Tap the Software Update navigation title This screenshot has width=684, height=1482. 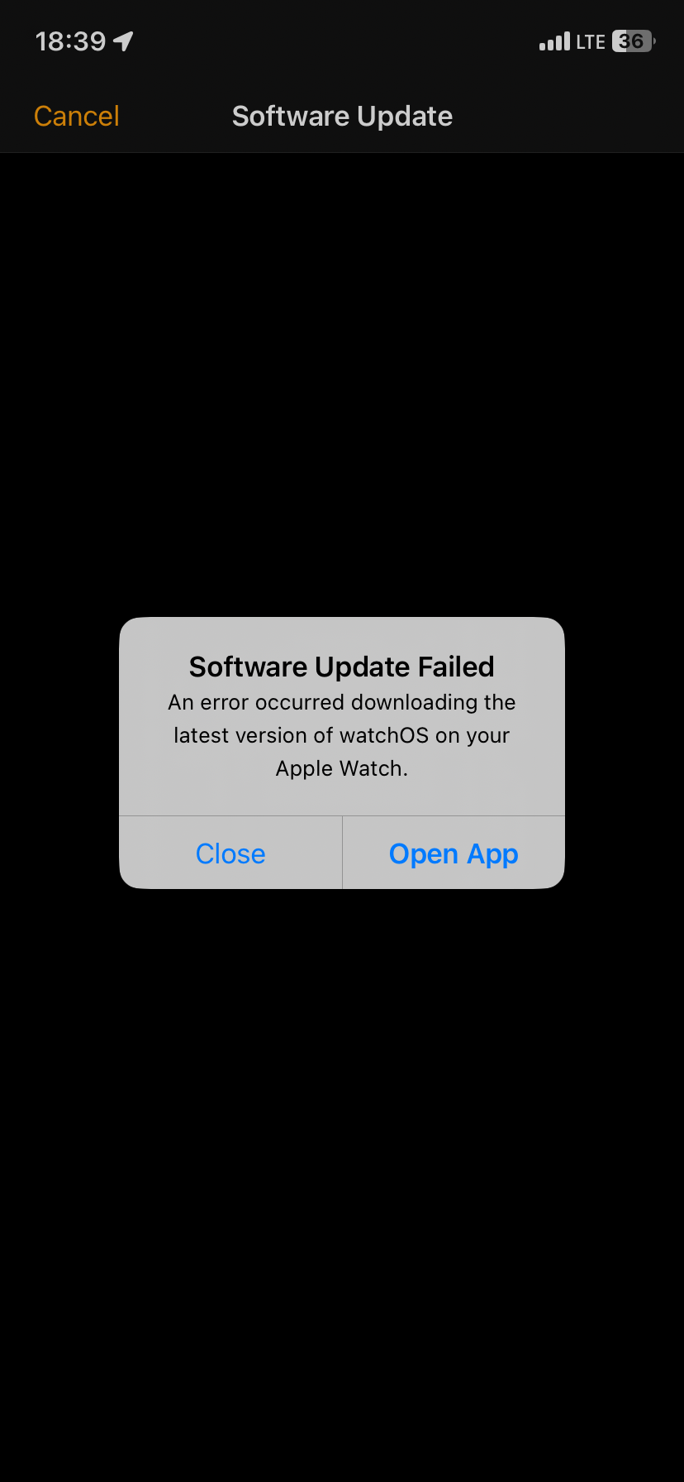coord(342,117)
